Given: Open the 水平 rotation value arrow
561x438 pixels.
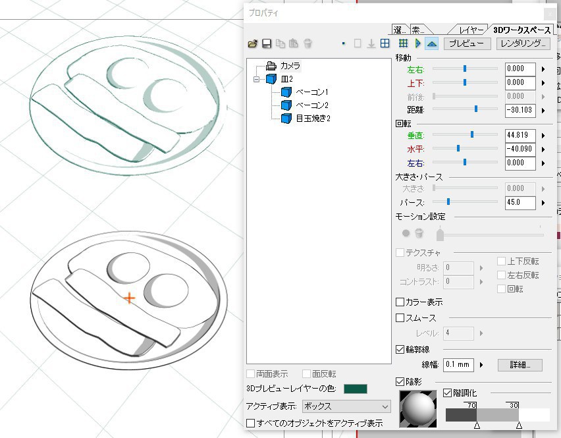Looking at the screenshot, I should [x=543, y=150].
